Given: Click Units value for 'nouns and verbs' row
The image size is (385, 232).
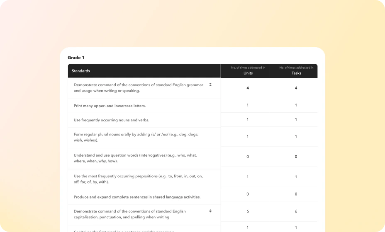Looking at the screenshot, I should pyautogui.click(x=248, y=120).
